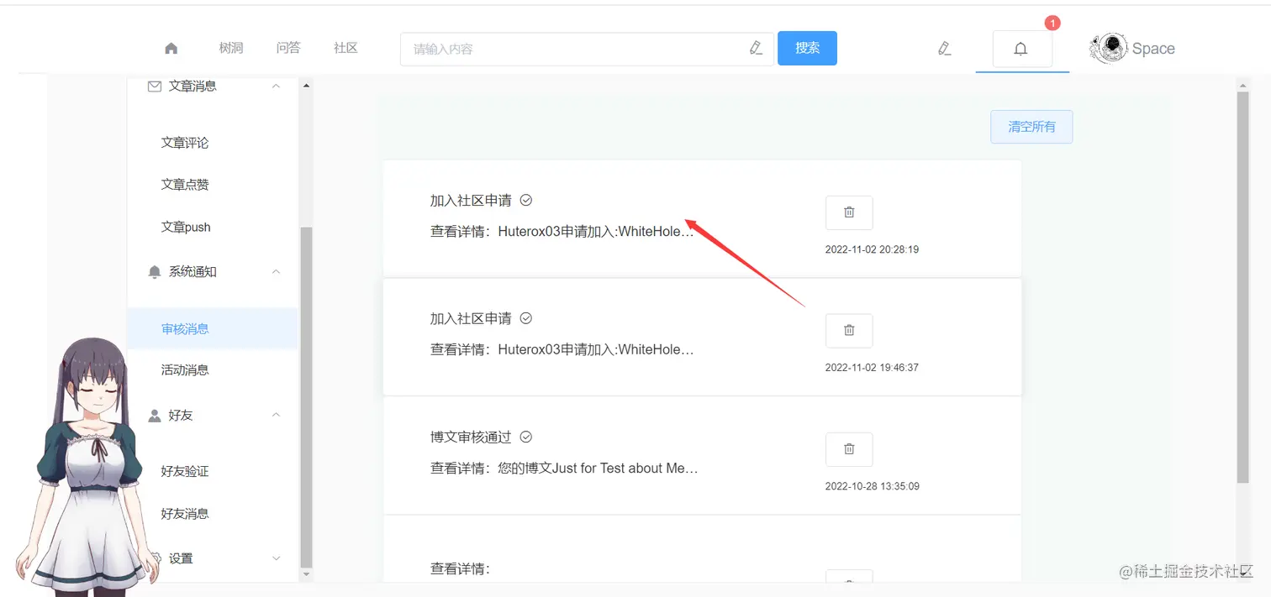Switch to the 社区 section
Screen dimensions: 1271x597
click(345, 48)
